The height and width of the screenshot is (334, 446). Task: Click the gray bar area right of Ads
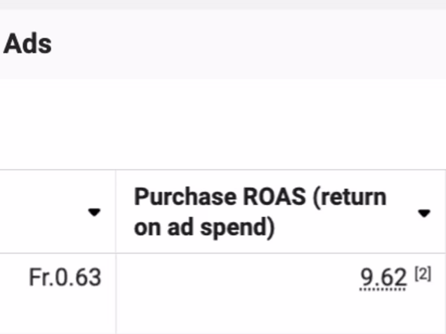[243, 44]
